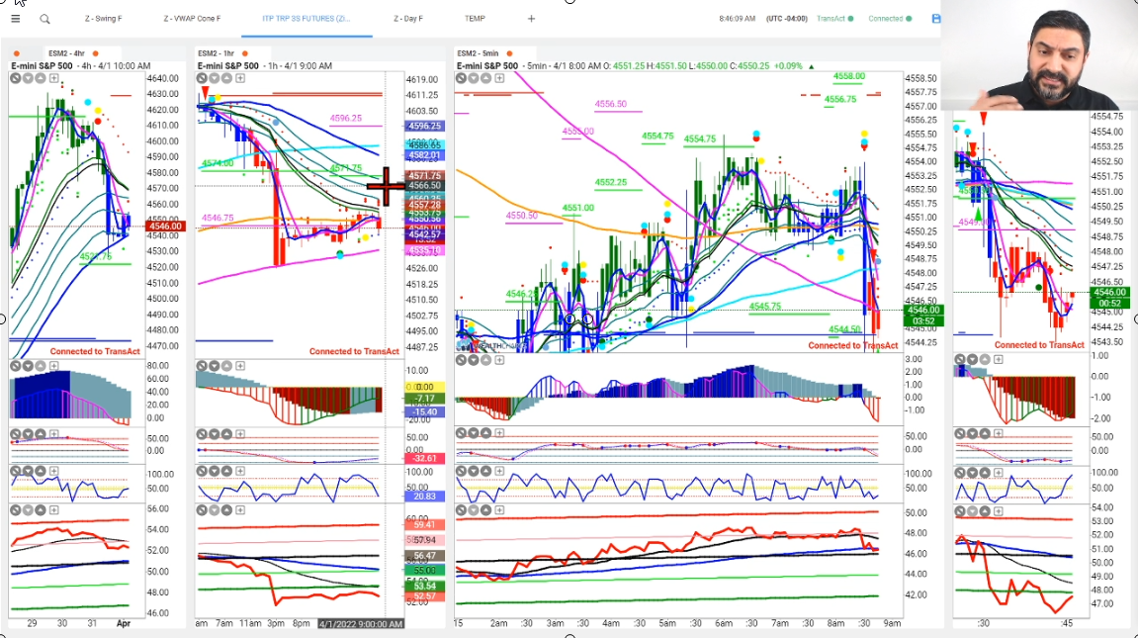1138x638 pixels.
Task: Select the ITP TRP 3S FUTURES tab
Action: [306, 18]
